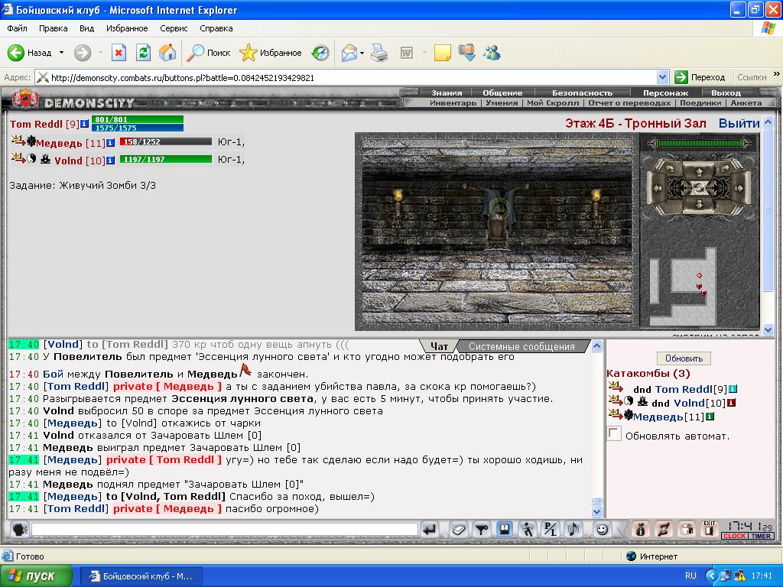Open address bar URL dropdown
The height and width of the screenshot is (587, 783).
click(x=663, y=77)
